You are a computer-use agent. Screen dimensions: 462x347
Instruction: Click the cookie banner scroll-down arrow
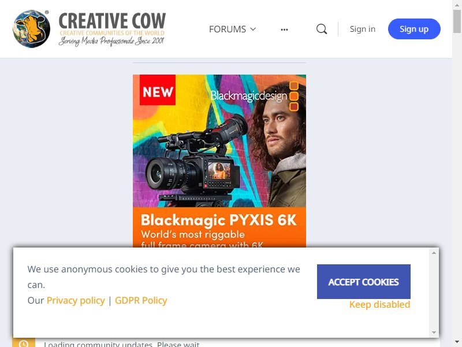tap(434, 333)
